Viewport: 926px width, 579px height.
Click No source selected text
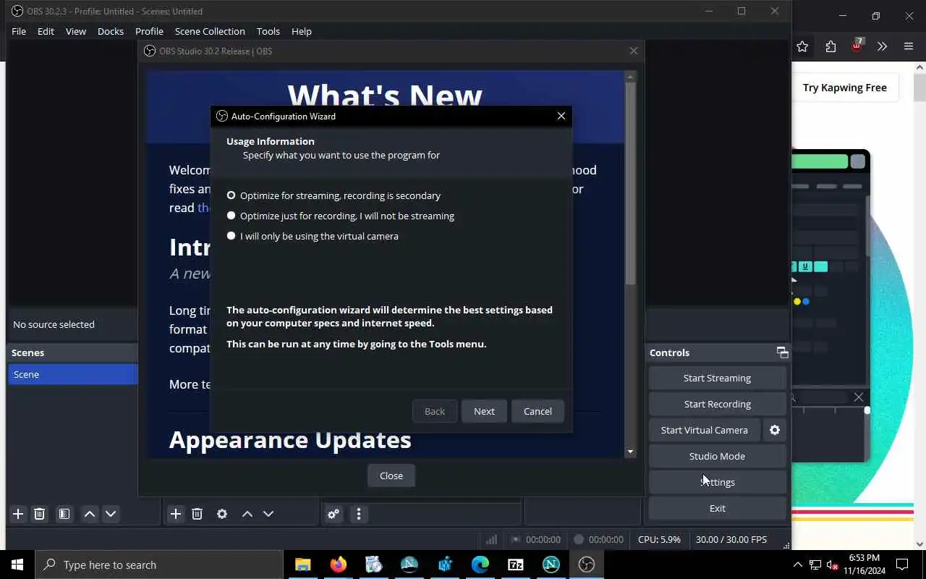(x=54, y=324)
